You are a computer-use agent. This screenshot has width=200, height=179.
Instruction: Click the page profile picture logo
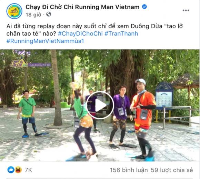click(x=14, y=11)
